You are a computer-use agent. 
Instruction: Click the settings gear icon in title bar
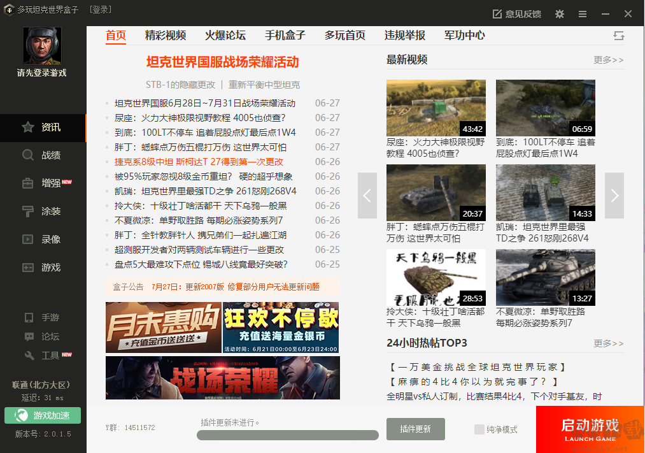point(560,14)
